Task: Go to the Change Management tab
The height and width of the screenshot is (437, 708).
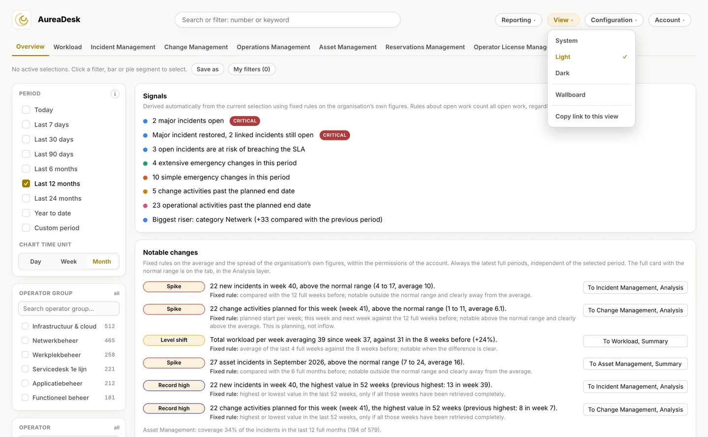Action: click(196, 47)
